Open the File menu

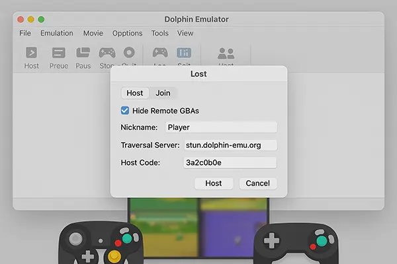coord(25,33)
